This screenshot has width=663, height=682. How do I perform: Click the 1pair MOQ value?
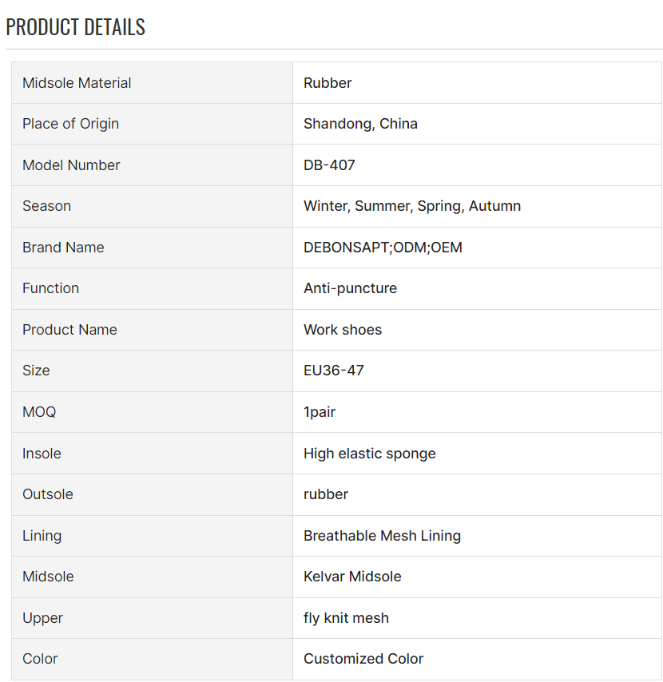[x=320, y=412]
